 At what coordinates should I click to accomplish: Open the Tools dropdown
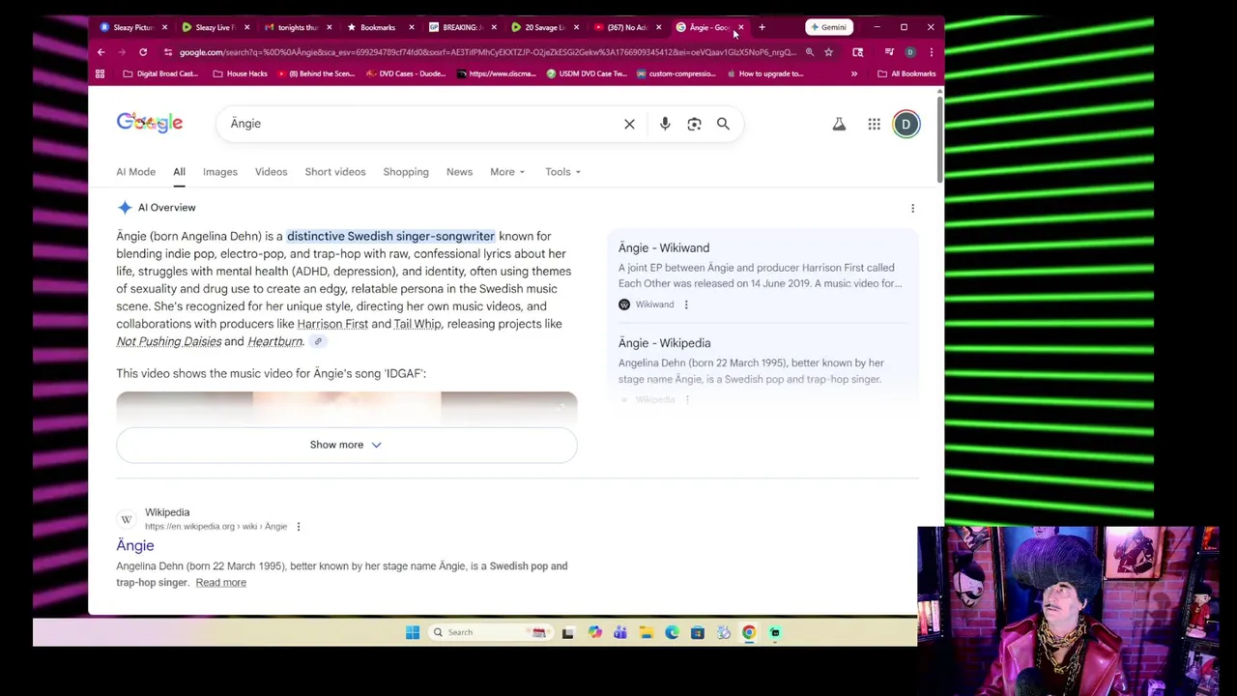coord(562,172)
